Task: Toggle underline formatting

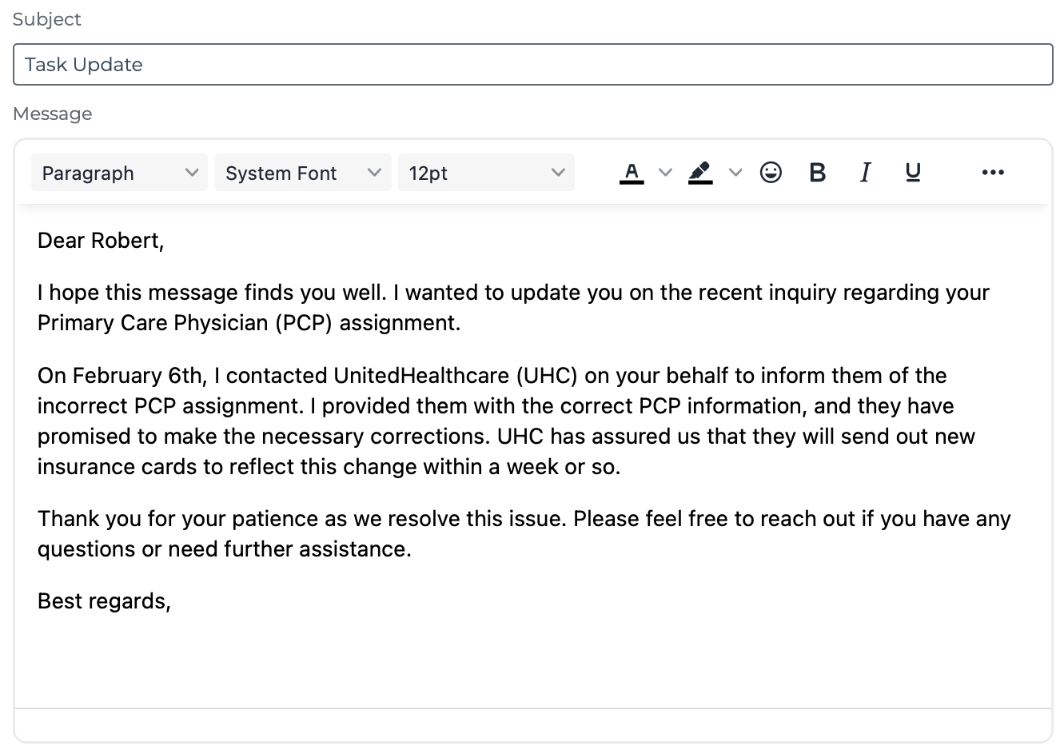Action: pos(913,173)
